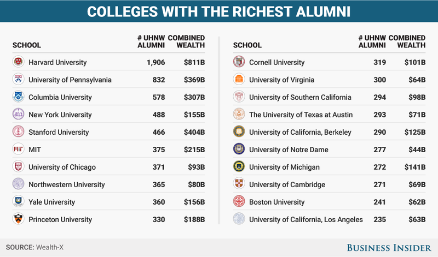Select the University of Michigan seal icon
The width and height of the screenshot is (438, 257).
(239, 166)
